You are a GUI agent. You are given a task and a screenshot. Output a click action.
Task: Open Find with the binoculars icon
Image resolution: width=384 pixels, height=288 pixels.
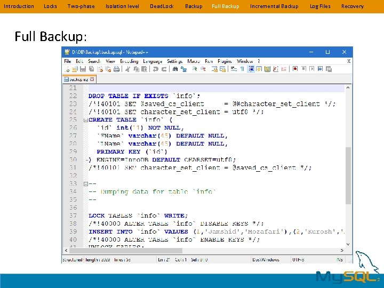(175, 69)
